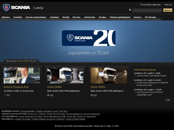The height and width of the screenshot is (130, 174).
Task: Open the Finansu pakalpojumi footer link
Action: 92,114
